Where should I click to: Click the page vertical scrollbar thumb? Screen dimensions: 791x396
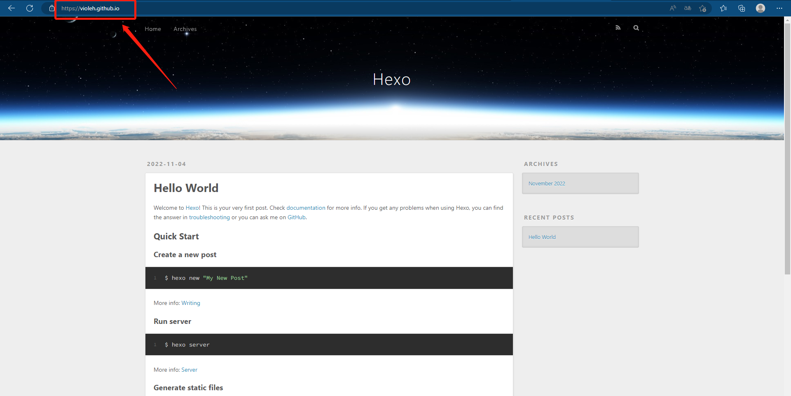[787, 148]
